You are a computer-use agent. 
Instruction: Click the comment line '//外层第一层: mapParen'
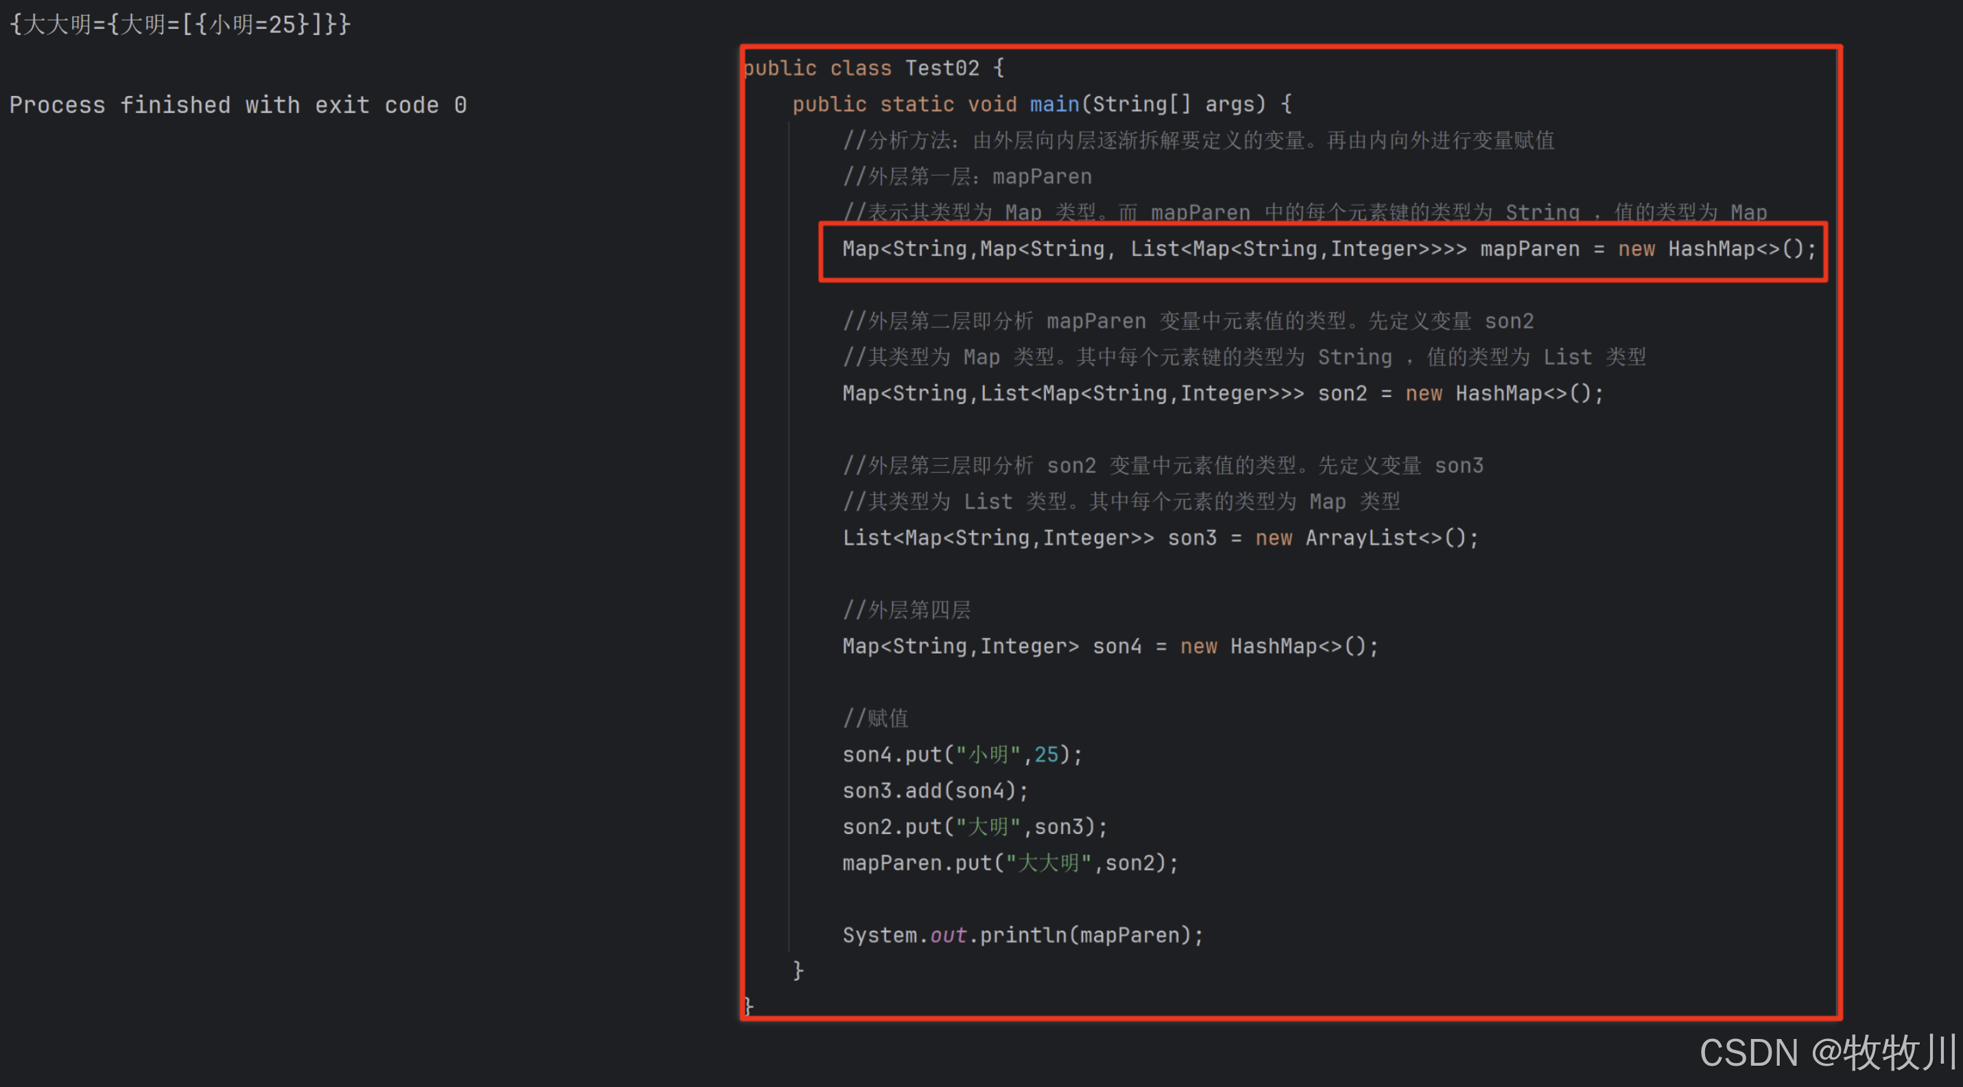(x=966, y=177)
